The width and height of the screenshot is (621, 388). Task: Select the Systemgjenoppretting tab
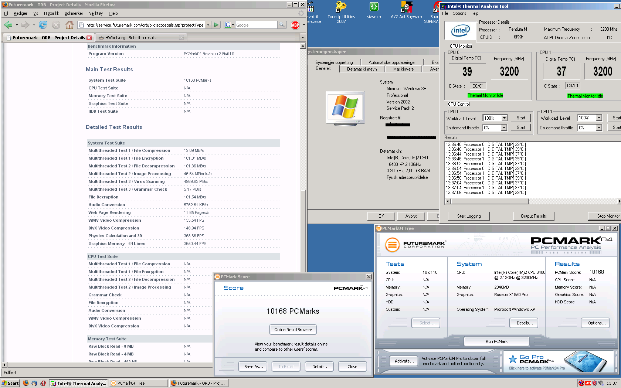(334, 62)
